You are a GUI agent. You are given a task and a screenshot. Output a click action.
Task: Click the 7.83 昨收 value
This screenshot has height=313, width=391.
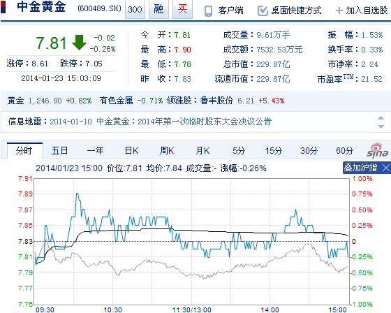[x=182, y=79]
